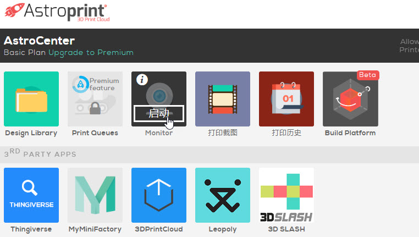Image resolution: width=419 pixels, height=237 pixels.
Task: Show info for the Monitor app
Action: [x=142, y=80]
